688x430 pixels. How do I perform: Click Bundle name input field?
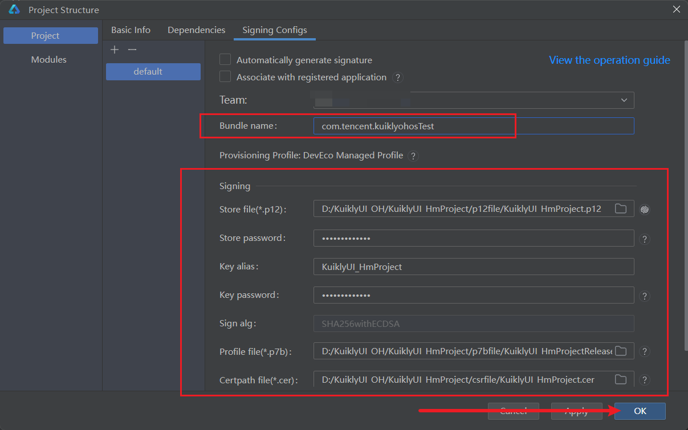474,126
